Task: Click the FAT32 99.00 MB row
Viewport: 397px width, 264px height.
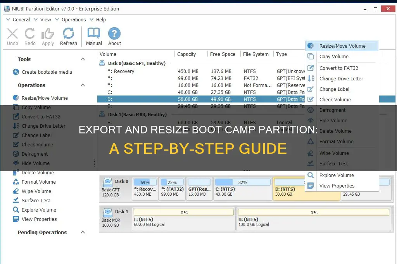Action: tap(201, 78)
